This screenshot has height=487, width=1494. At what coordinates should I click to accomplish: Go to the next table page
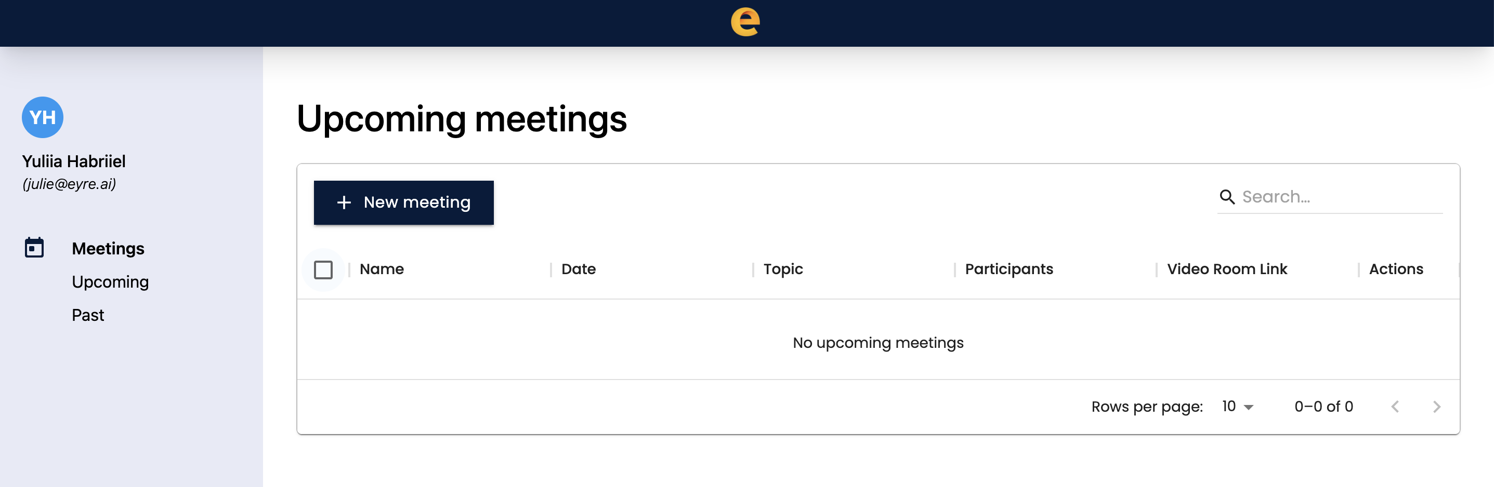click(1436, 407)
